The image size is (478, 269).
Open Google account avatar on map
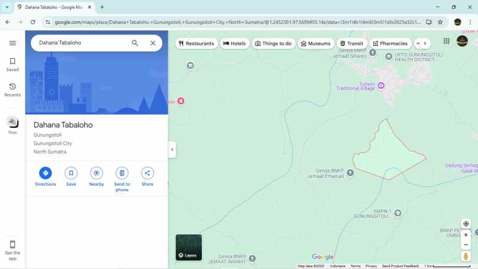coord(462,41)
